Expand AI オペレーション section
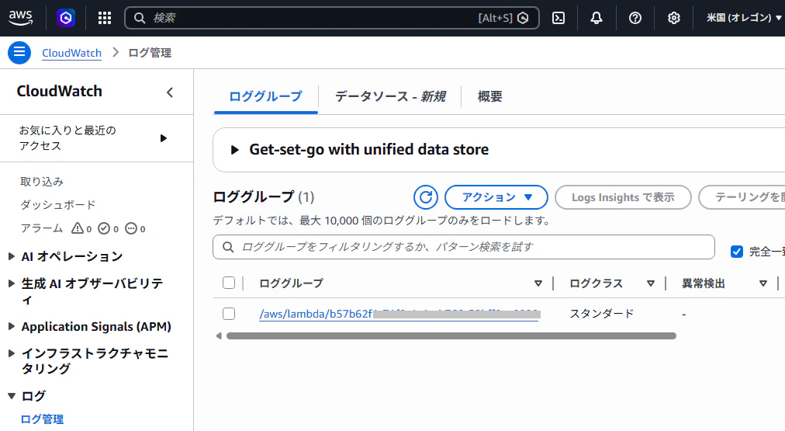This screenshot has height=431, width=785. click(x=11, y=256)
